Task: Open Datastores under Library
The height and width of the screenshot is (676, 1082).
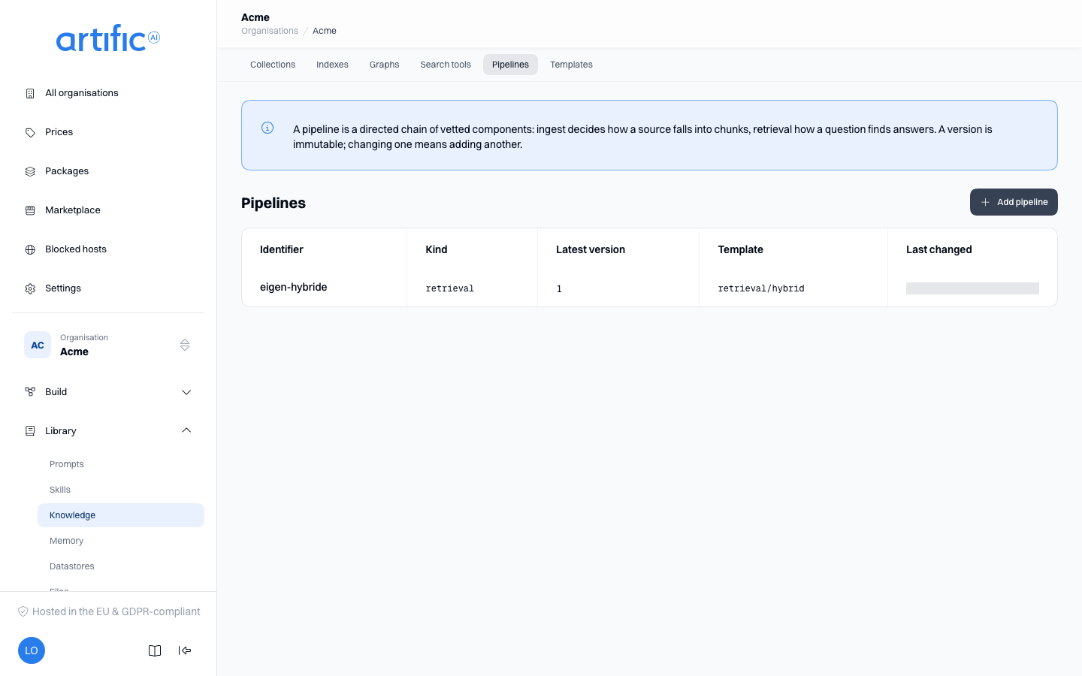Action: [x=121, y=566]
